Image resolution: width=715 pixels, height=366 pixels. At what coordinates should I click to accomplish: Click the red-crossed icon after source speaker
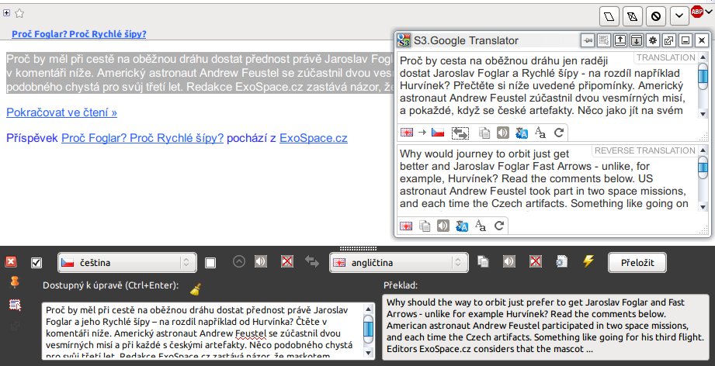click(286, 261)
